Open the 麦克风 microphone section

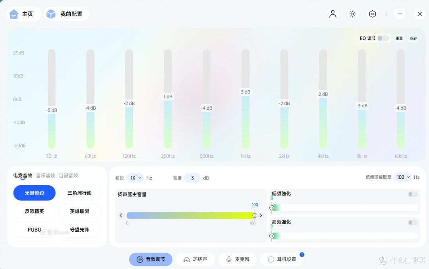pos(237,259)
